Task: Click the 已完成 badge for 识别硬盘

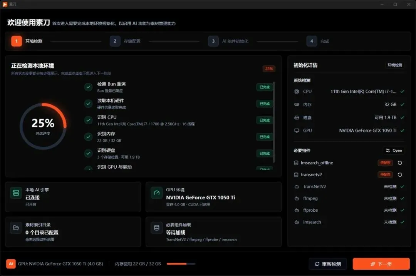Action: point(265,154)
